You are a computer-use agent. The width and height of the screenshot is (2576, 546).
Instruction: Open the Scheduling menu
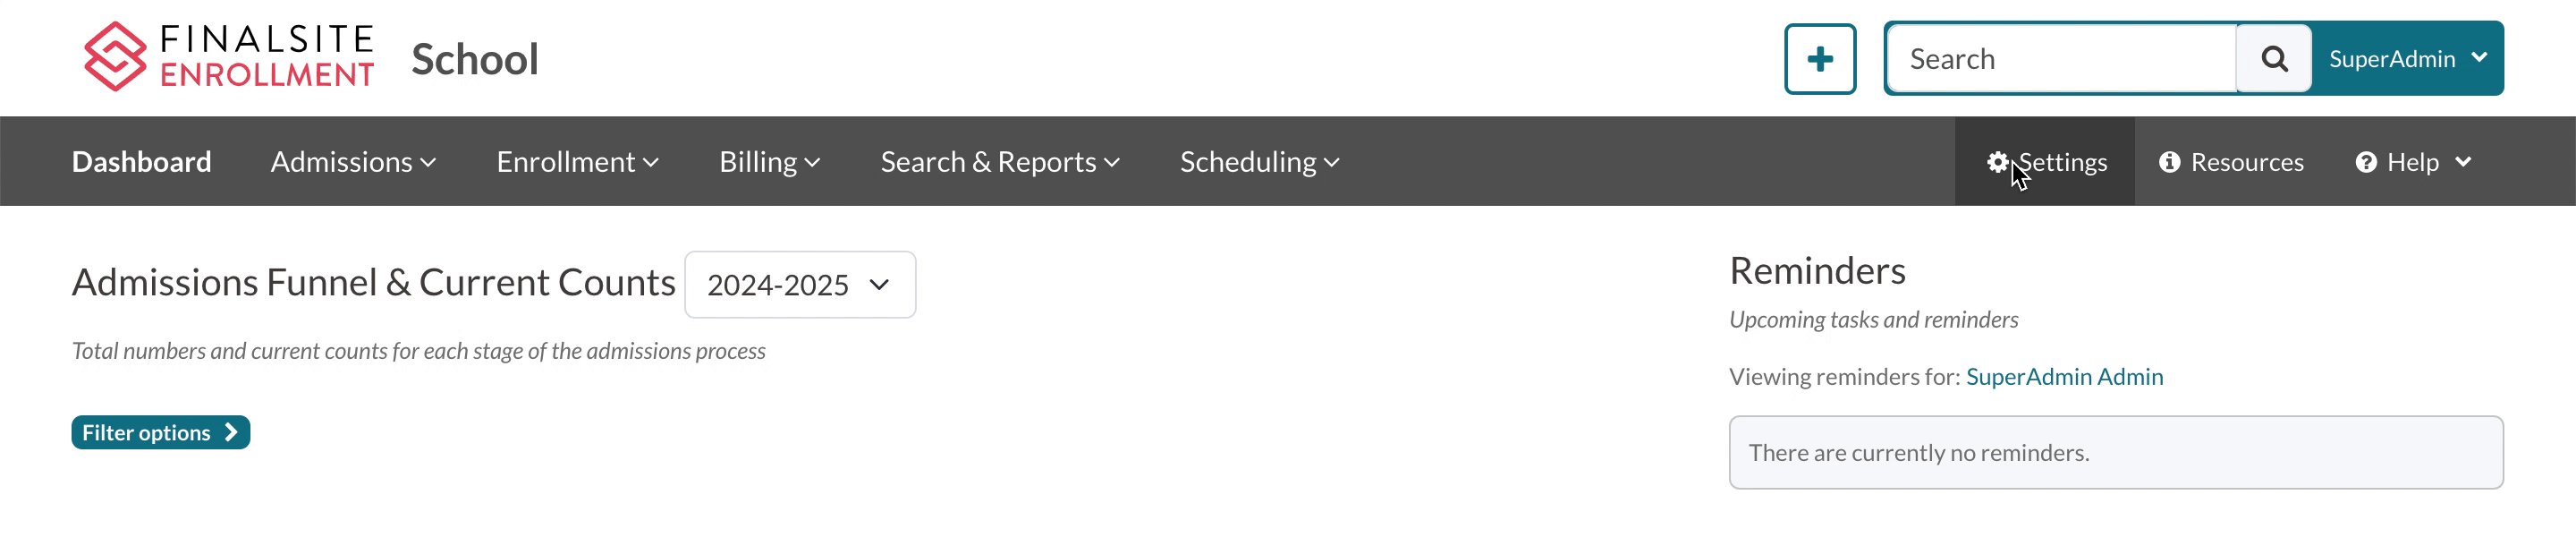(x=1259, y=162)
